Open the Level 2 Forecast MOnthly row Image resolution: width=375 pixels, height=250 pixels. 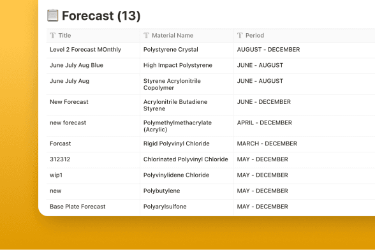(85, 50)
